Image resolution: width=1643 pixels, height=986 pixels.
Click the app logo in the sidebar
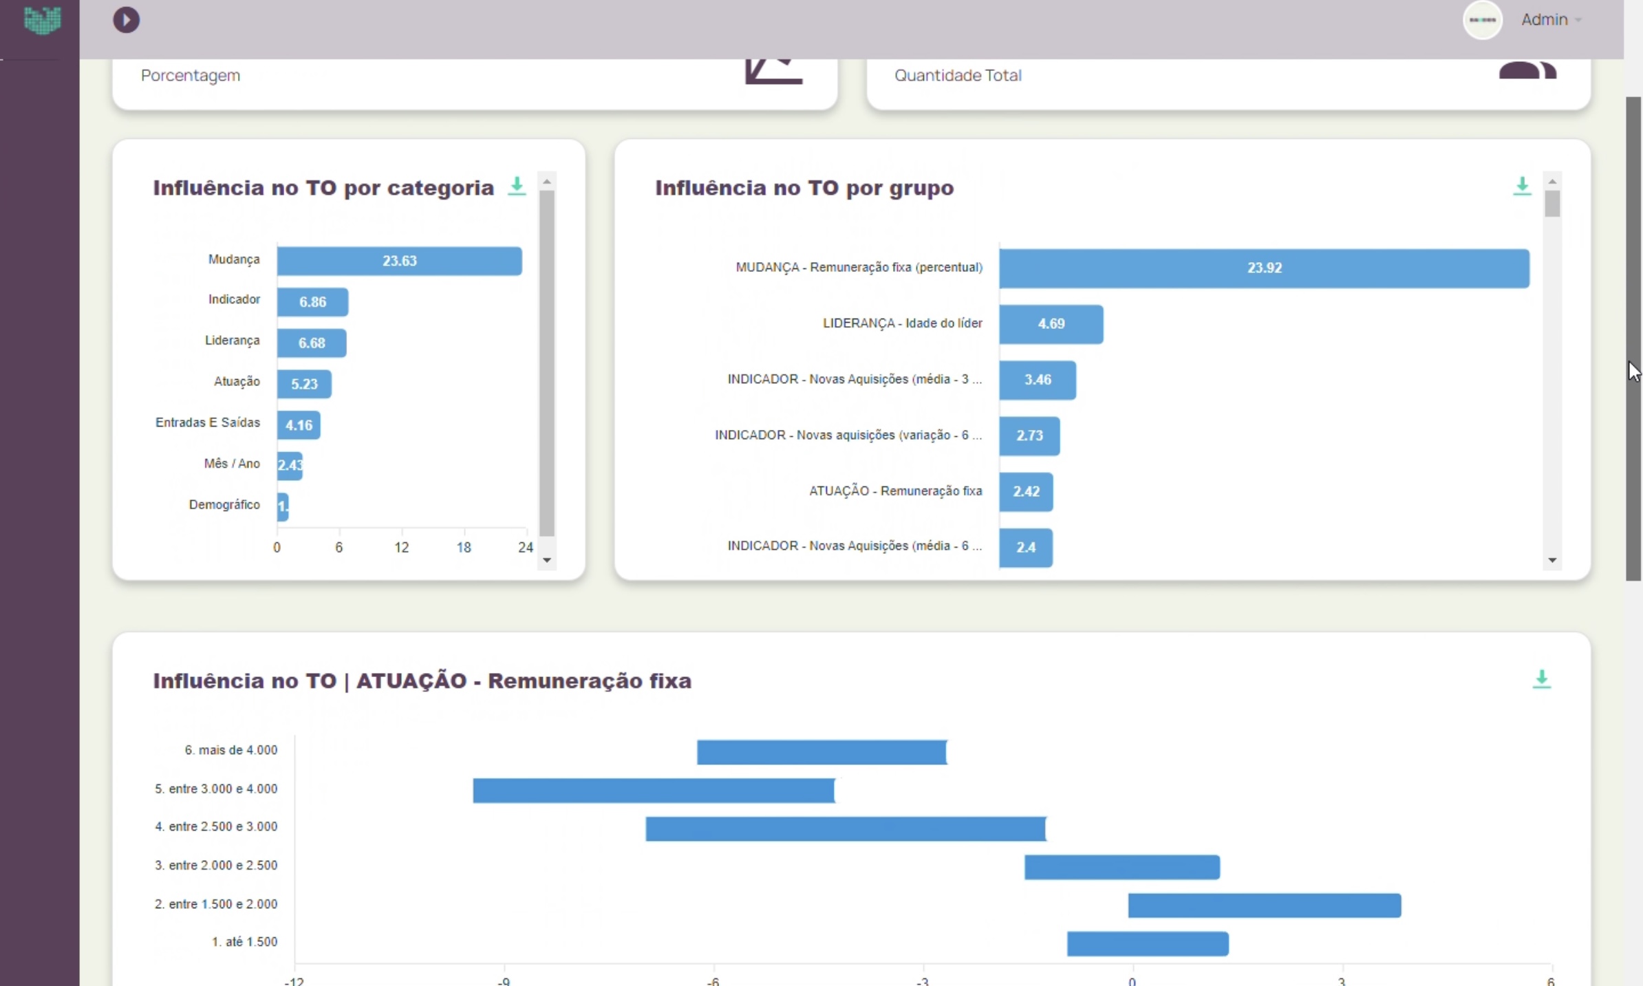[x=42, y=19]
